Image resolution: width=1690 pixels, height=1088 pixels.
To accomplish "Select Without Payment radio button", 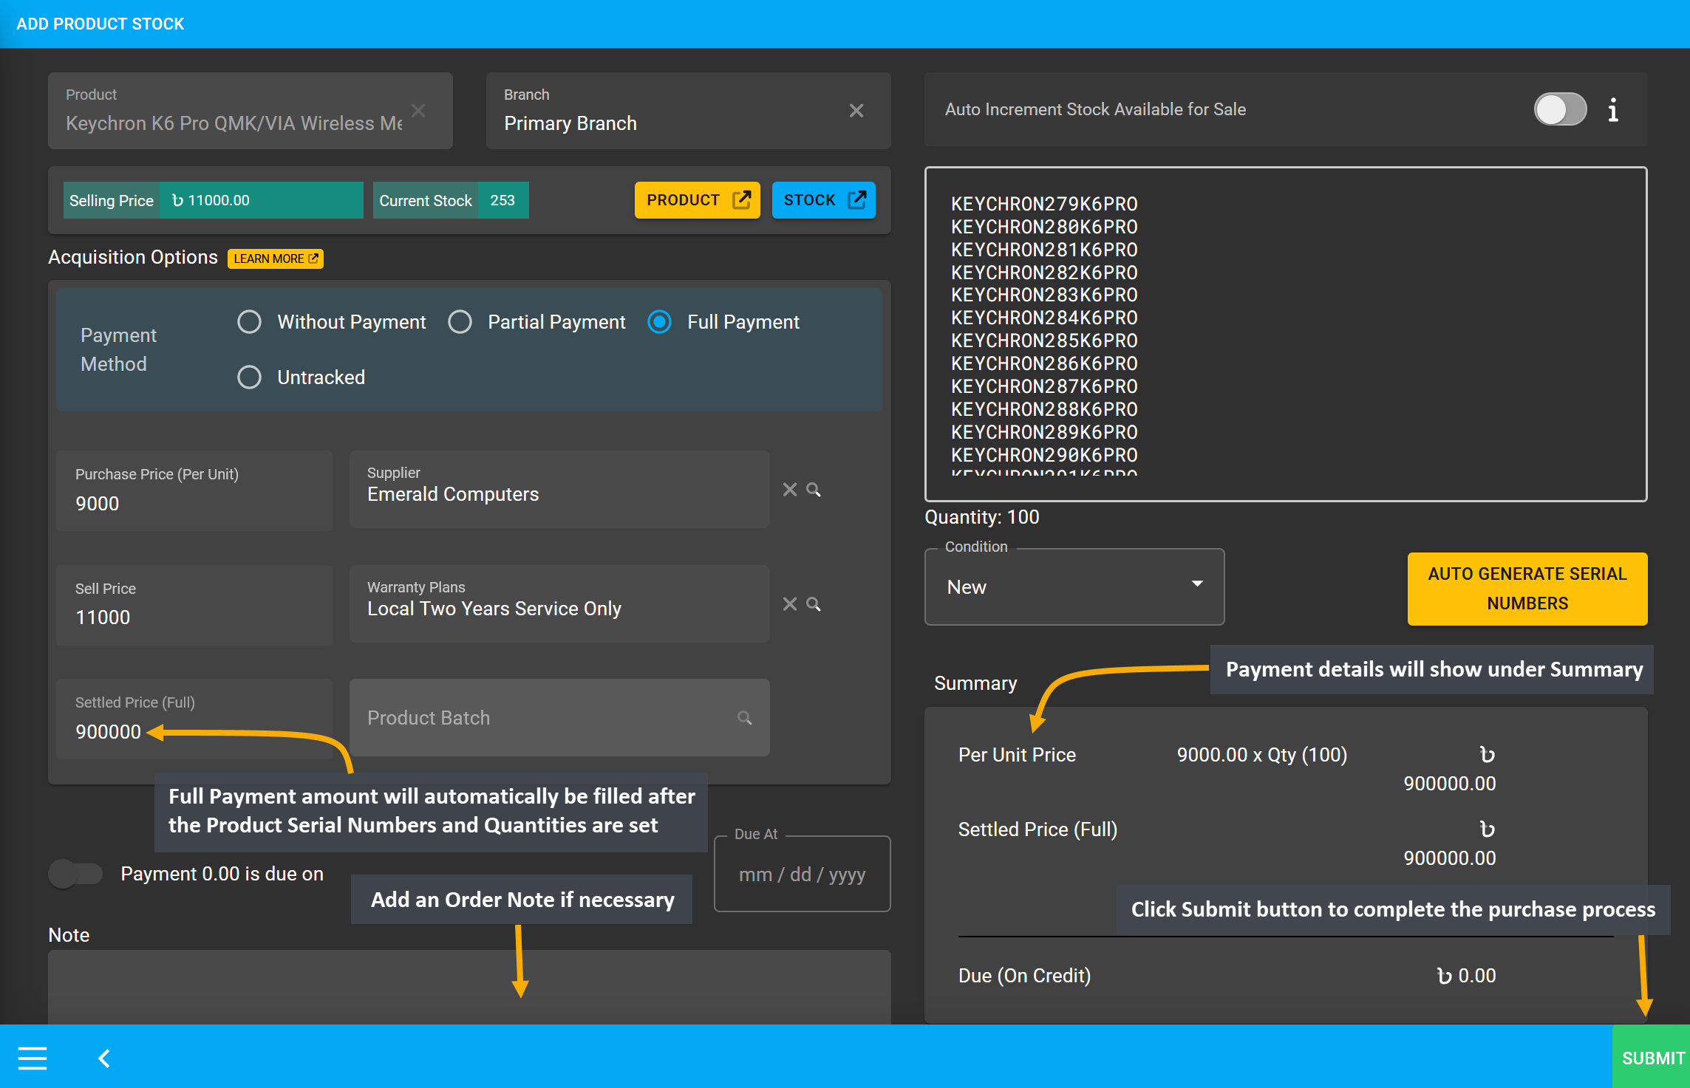I will [251, 321].
